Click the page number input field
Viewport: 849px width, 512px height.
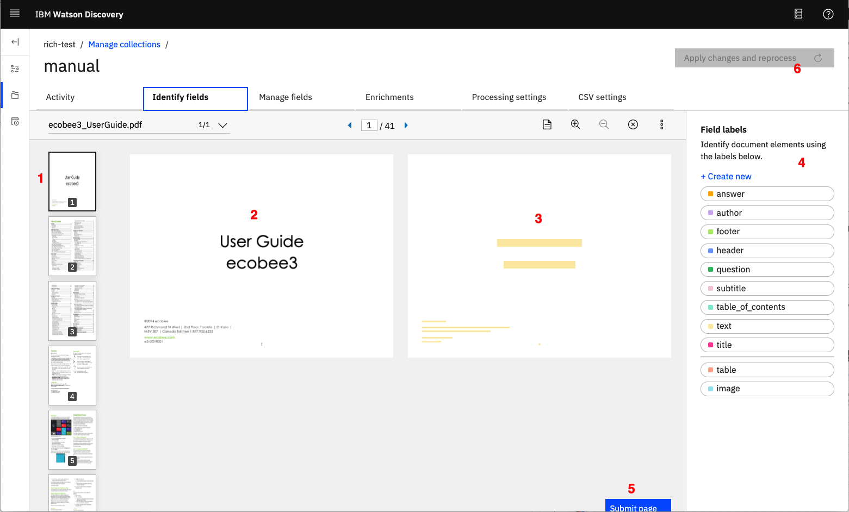point(369,126)
